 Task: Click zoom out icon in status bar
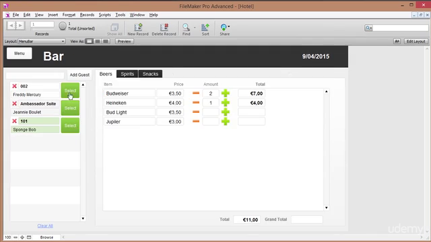coord(15,237)
